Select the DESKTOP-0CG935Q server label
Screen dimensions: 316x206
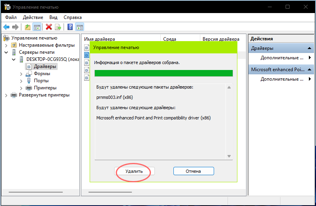coord(53,59)
